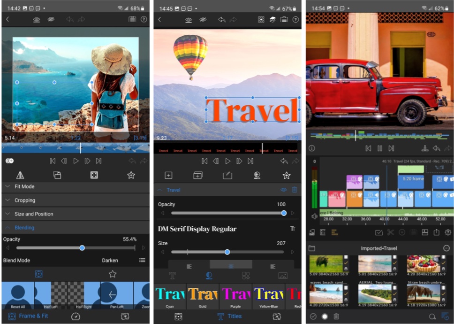This screenshot has width=454, height=324.
Task: Open the Titles tab
Action: pyautogui.click(x=228, y=316)
